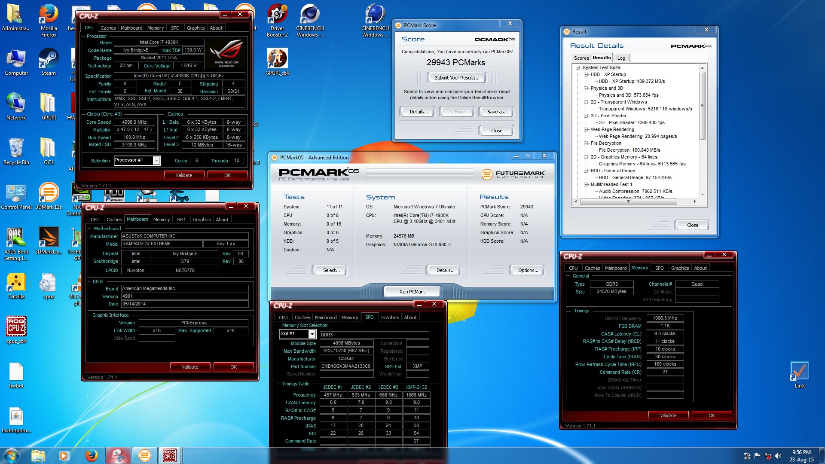
Task: Switch to Caches tab in top CPU-Z
Action: pos(108,28)
